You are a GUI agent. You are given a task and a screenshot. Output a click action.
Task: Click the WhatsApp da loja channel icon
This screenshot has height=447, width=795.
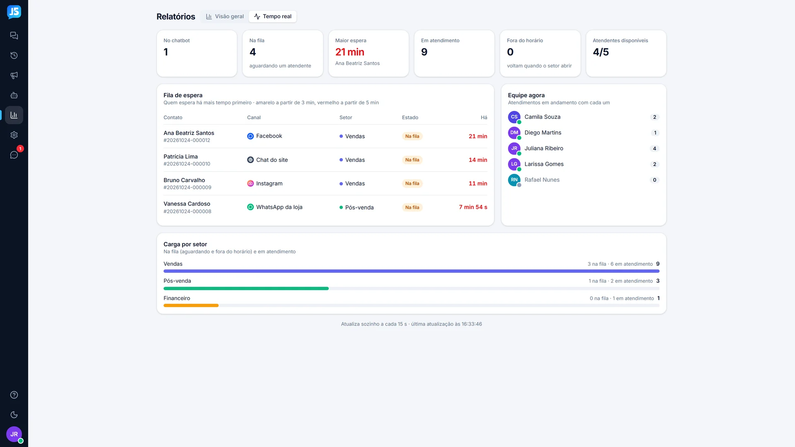click(251, 207)
